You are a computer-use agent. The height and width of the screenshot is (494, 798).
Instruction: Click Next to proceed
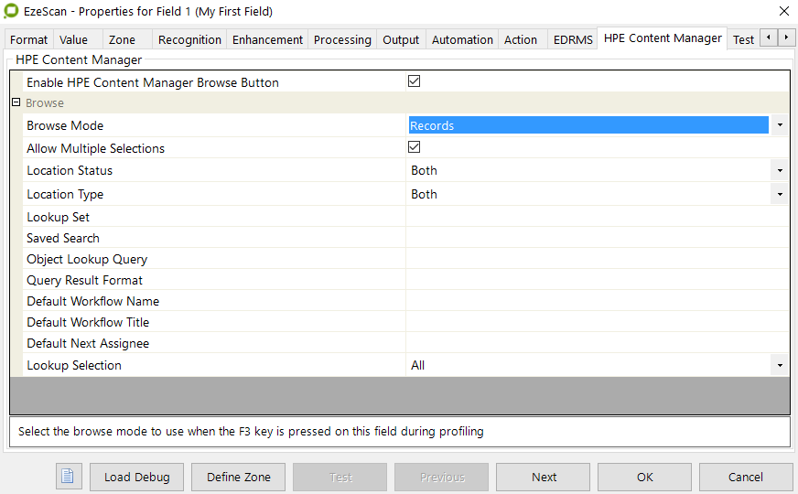coord(544,477)
